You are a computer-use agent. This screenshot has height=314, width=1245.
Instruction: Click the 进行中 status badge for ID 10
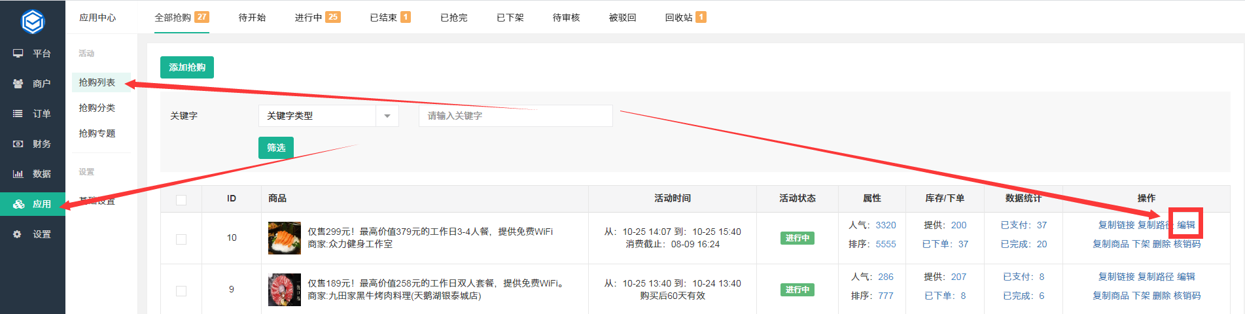coord(798,238)
